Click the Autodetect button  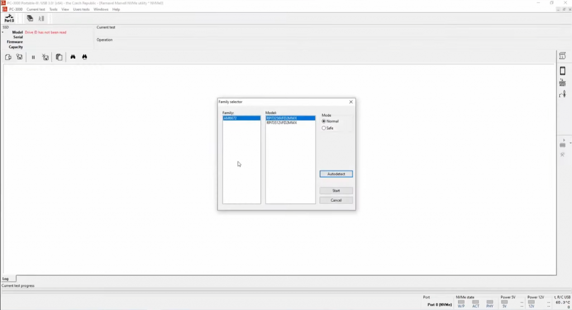click(336, 174)
